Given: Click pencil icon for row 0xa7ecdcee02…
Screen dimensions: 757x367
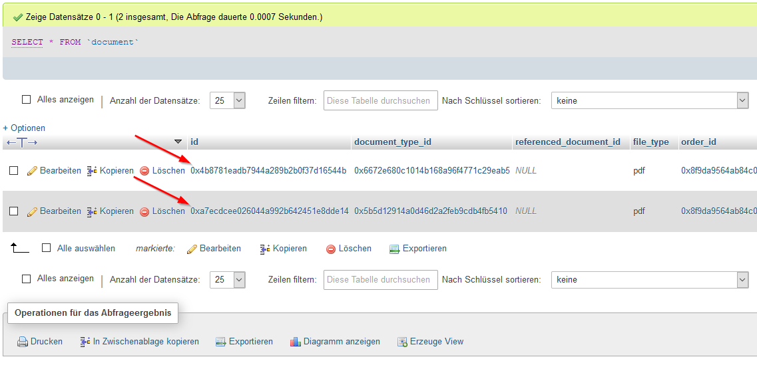Looking at the screenshot, I should pyautogui.click(x=32, y=211).
